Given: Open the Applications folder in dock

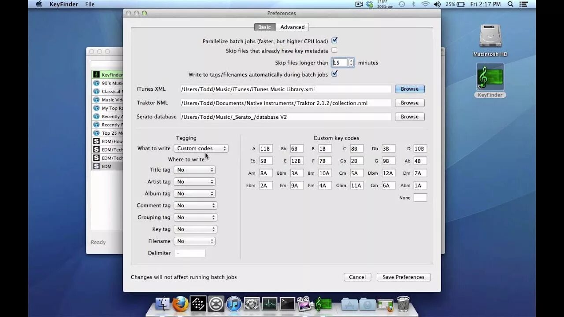Looking at the screenshot, I should [349, 304].
